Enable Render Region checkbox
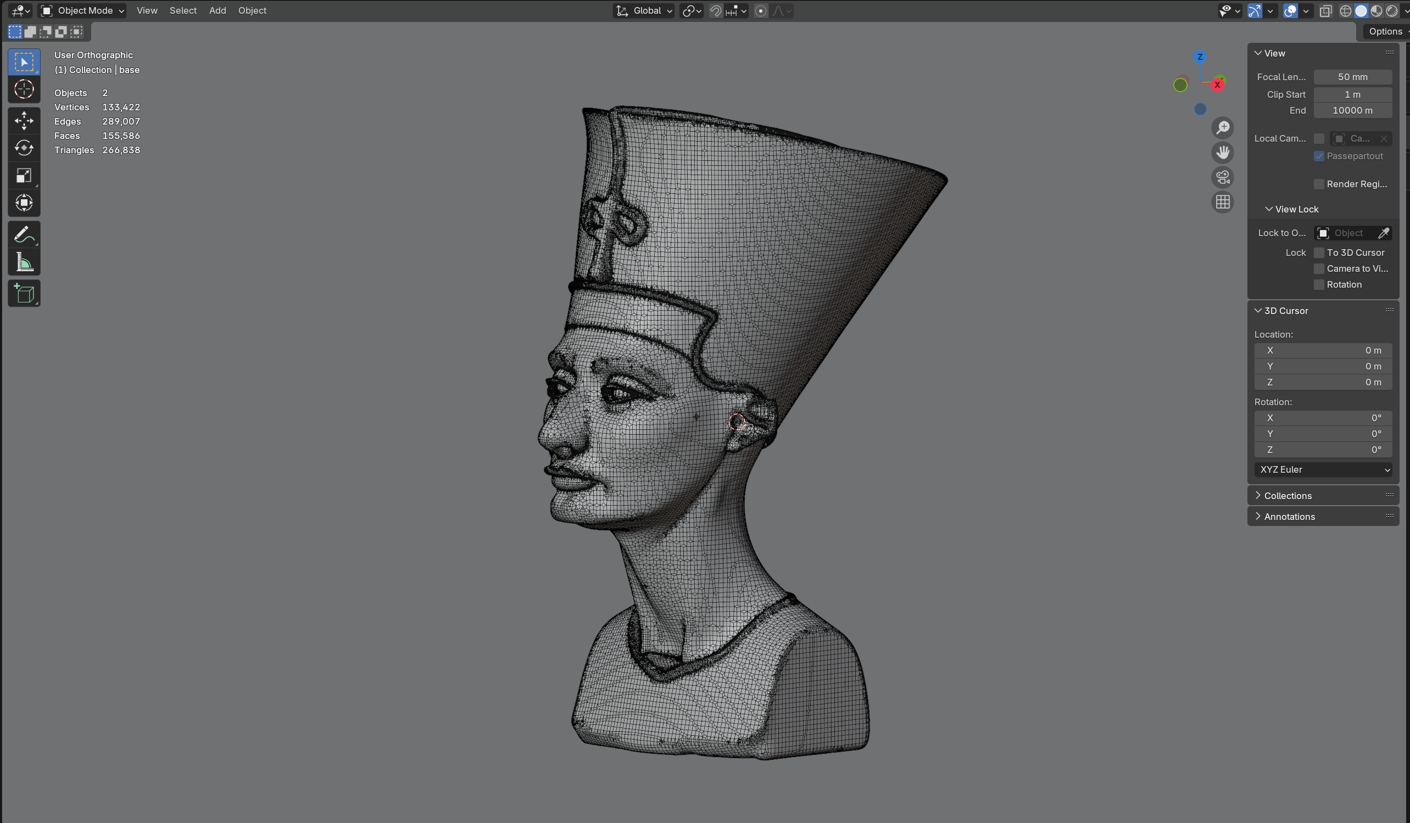 click(x=1319, y=184)
